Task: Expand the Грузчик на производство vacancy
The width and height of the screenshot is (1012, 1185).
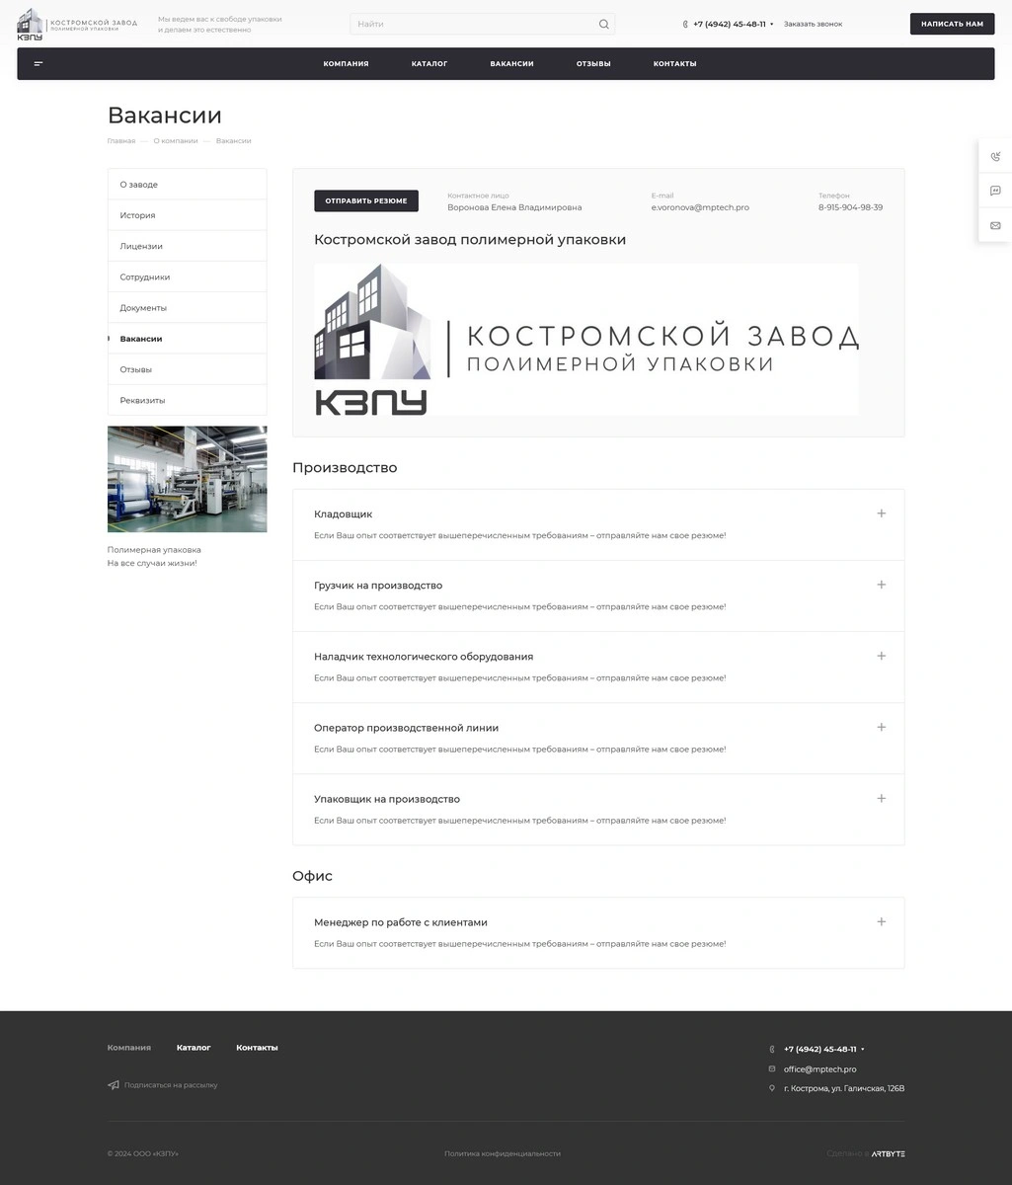Action: coord(881,585)
